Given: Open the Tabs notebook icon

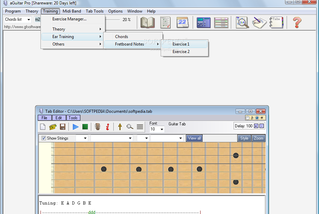Looking at the screenshot, I should [x=276, y=22].
